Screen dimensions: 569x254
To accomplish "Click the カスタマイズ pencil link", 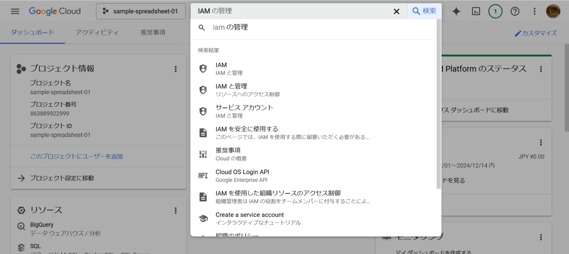I will (x=536, y=33).
